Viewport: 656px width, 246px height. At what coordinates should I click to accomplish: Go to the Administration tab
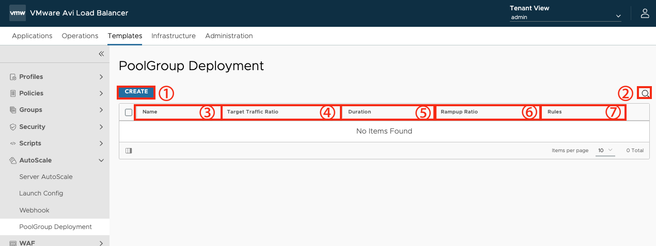[x=229, y=36]
